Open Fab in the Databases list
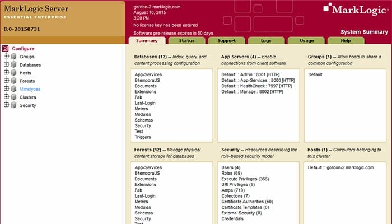Viewport: 392px width, 224px height. pyautogui.click(x=138, y=97)
